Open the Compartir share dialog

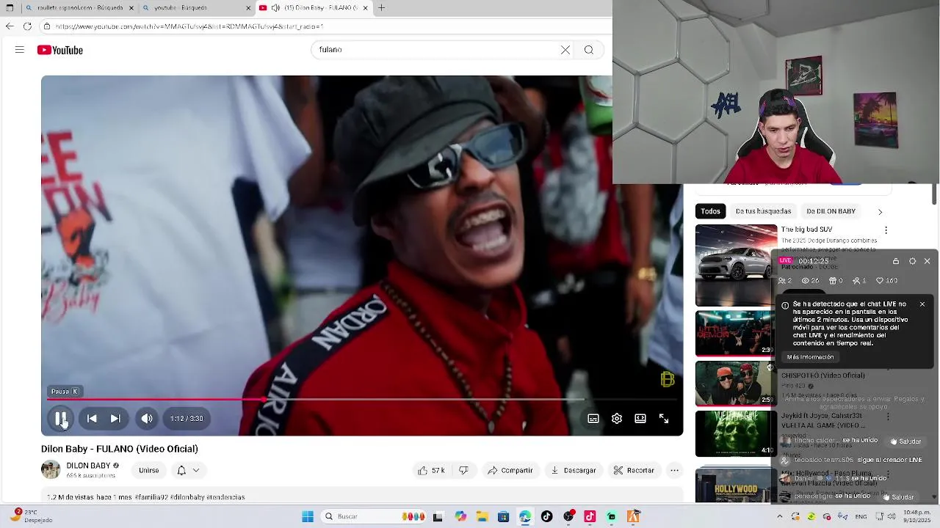(x=510, y=471)
